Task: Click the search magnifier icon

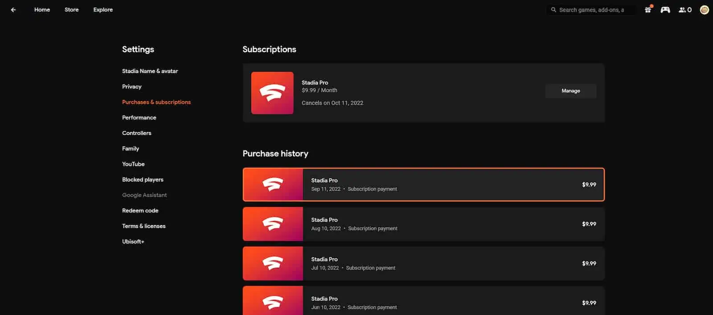Action: click(553, 10)
